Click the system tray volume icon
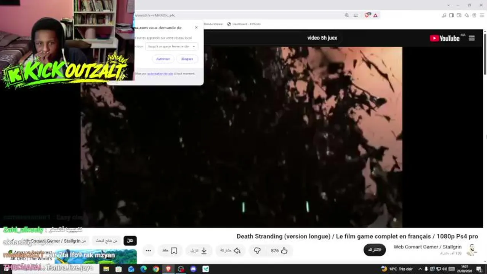The image size is (487, 274). (445, 269)
